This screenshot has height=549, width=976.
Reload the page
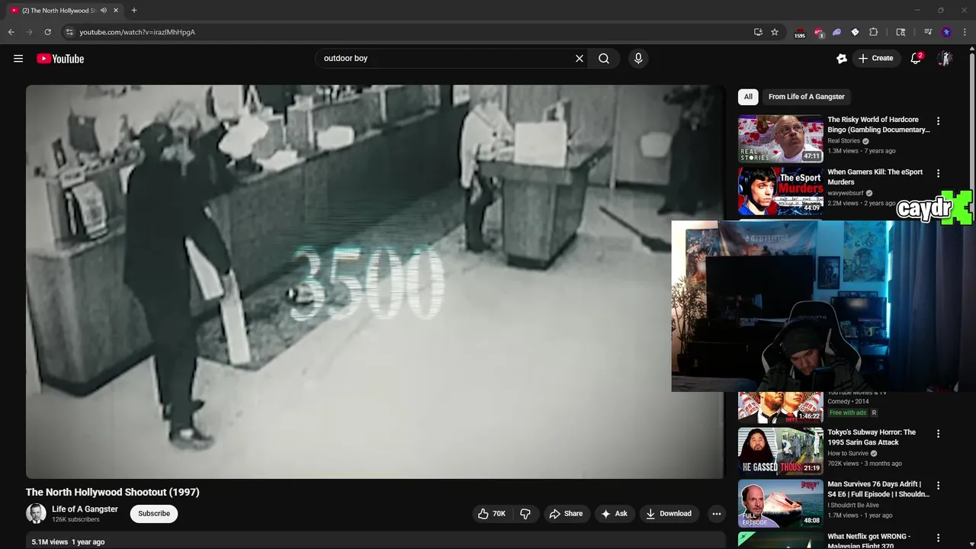pyautogui.click(x=47, y=32)
